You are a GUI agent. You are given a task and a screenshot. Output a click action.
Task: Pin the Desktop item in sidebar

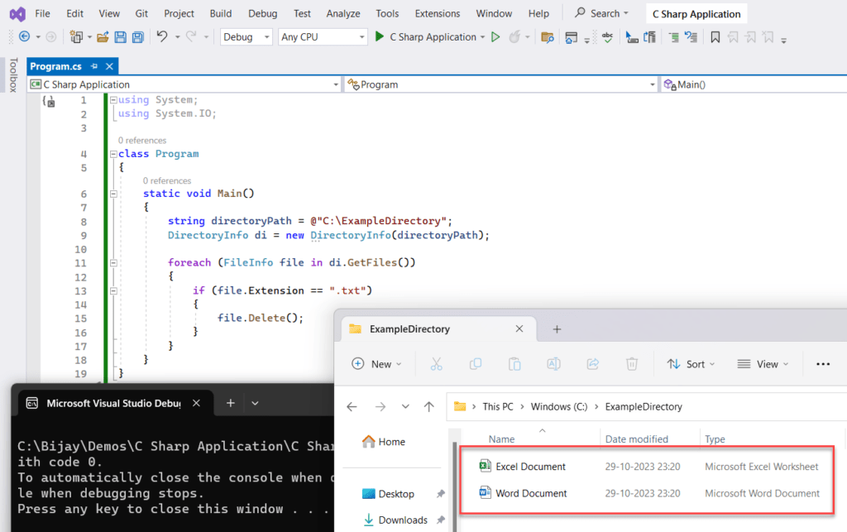pyautogui.click(x=441, y=493)
